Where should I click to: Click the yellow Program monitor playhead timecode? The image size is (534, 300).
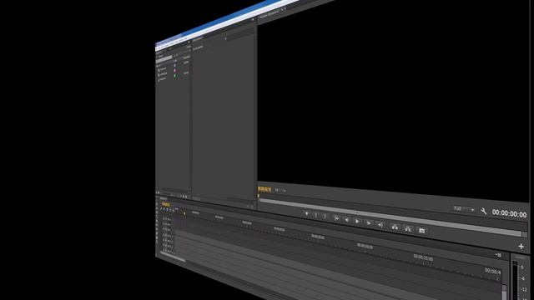[264, 189]
